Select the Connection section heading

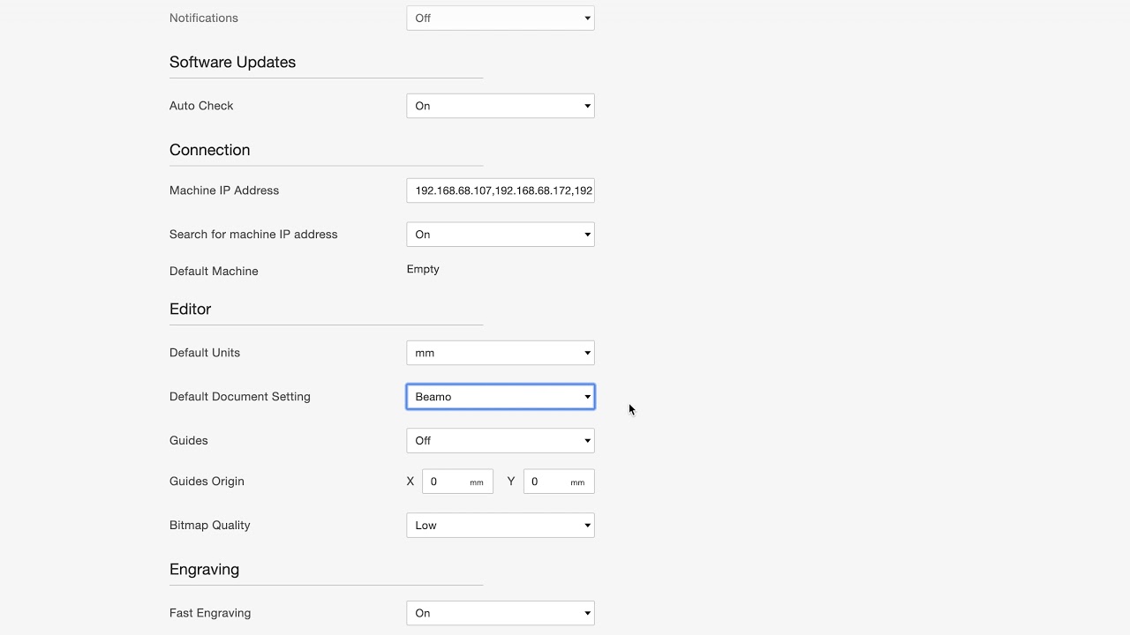coord(209,150)
